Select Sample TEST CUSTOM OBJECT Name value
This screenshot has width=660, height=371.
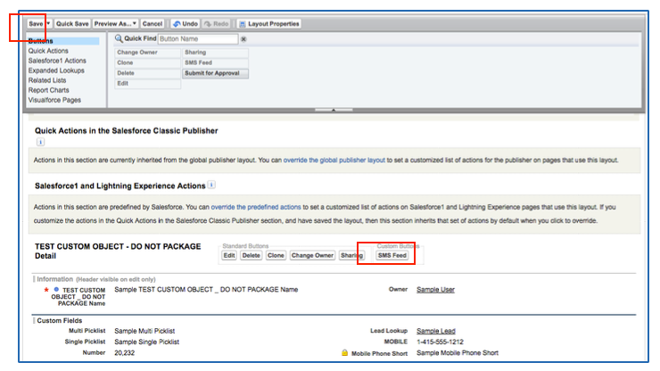coord(206,290)
